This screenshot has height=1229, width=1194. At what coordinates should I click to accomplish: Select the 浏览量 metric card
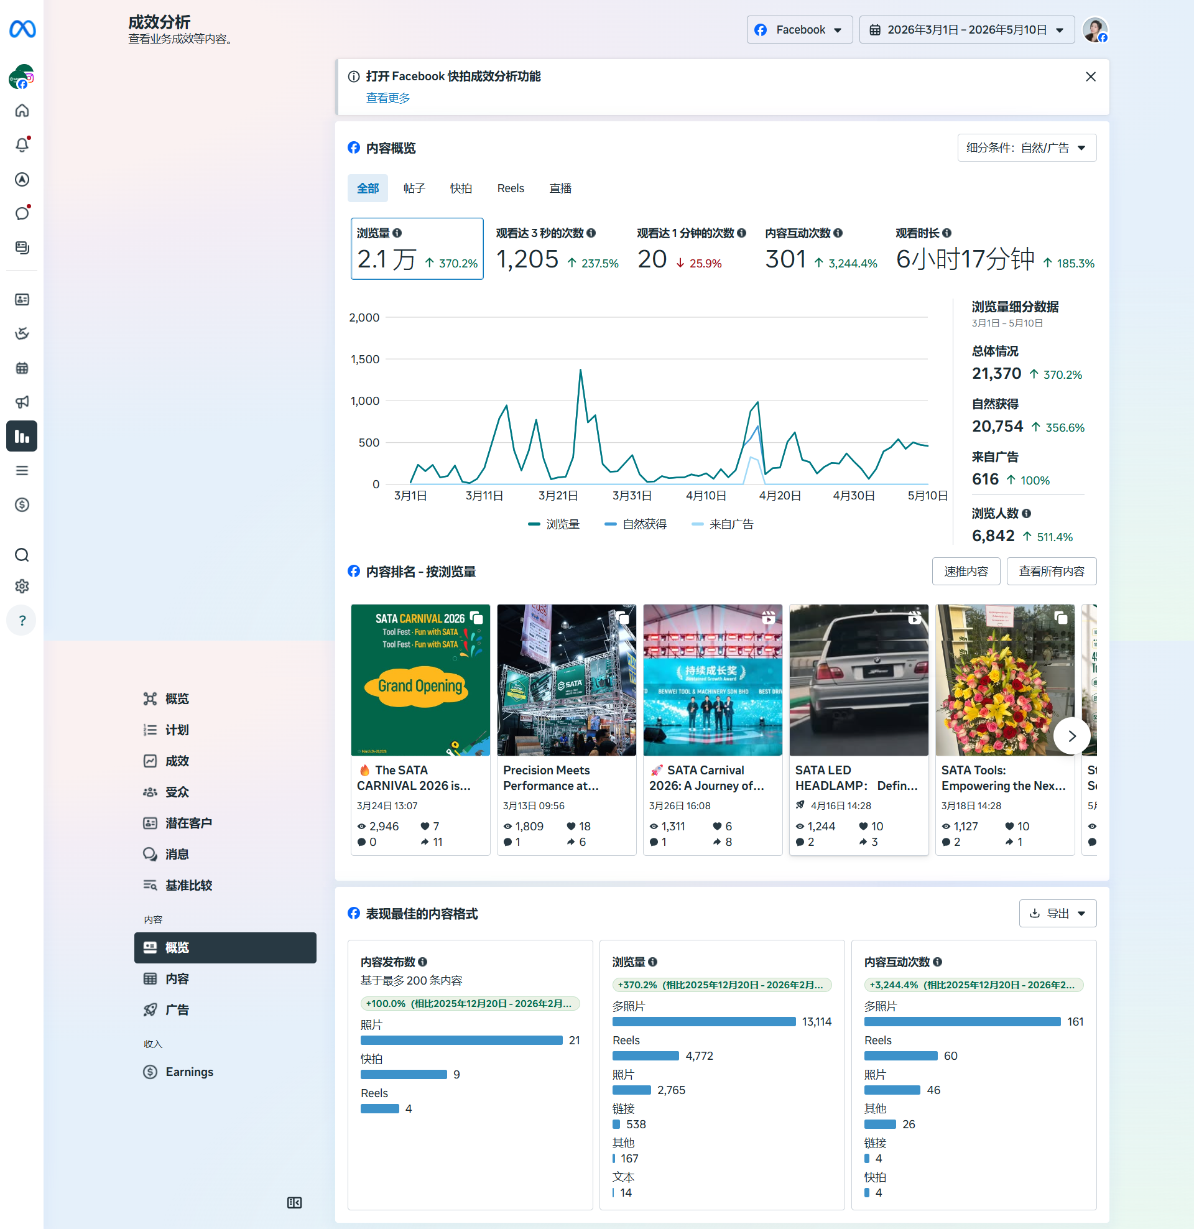[417, 249]
